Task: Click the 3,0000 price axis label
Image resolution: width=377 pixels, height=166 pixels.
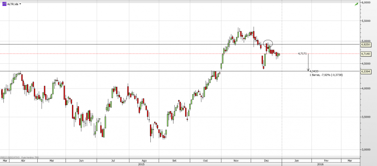Action: pyautogui.click(x=366, y=149)
